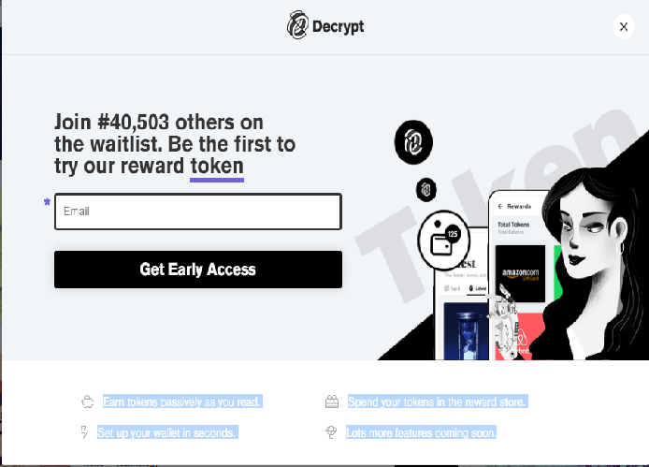Screen dimensions: 649x467
Task: Click the gift box icon beside reward store
Action: pos(332,401)
